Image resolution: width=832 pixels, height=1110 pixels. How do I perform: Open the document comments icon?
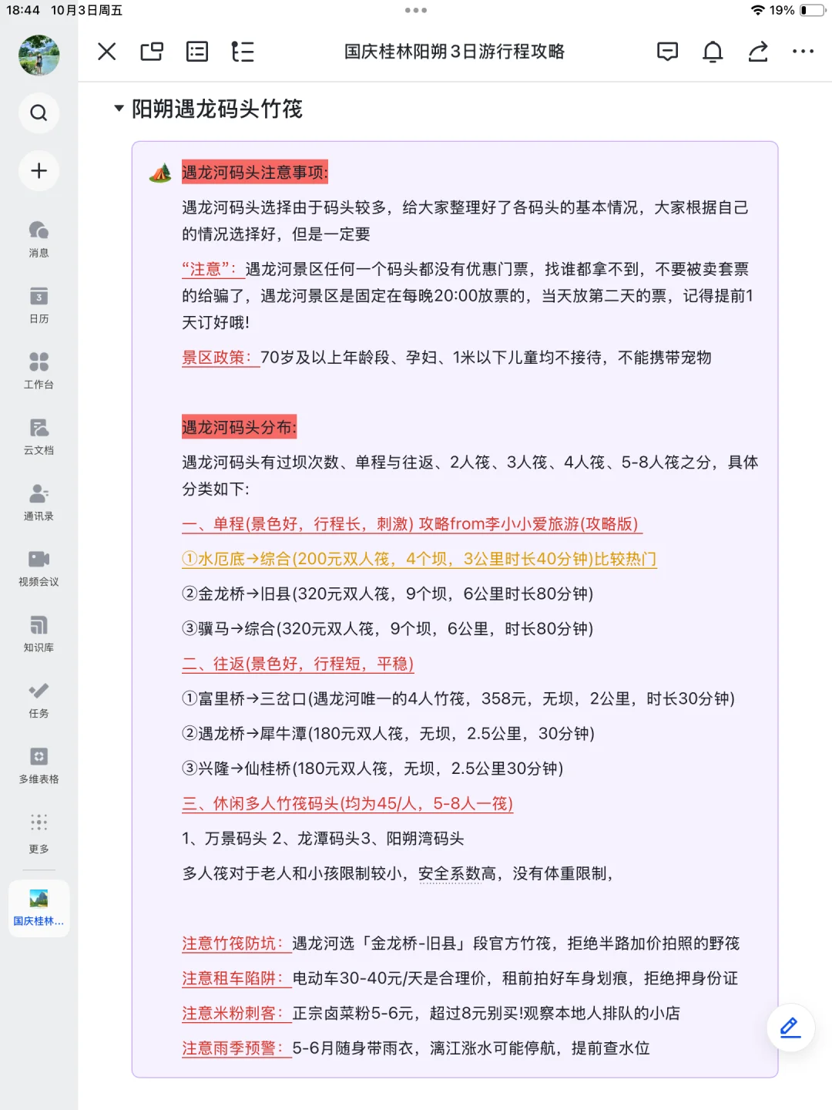[x=668, y=52]
